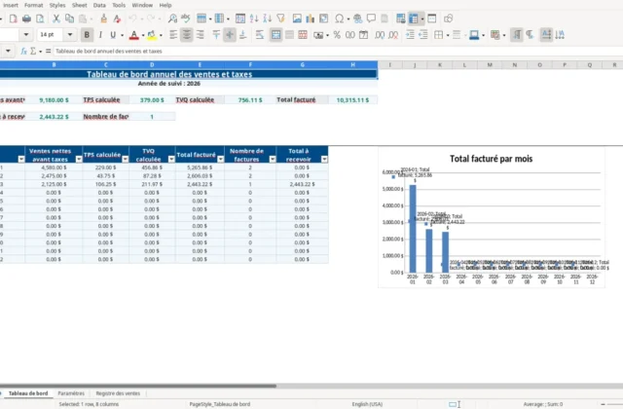Click the Insert Pivot Table icon

tap(324, 19)
